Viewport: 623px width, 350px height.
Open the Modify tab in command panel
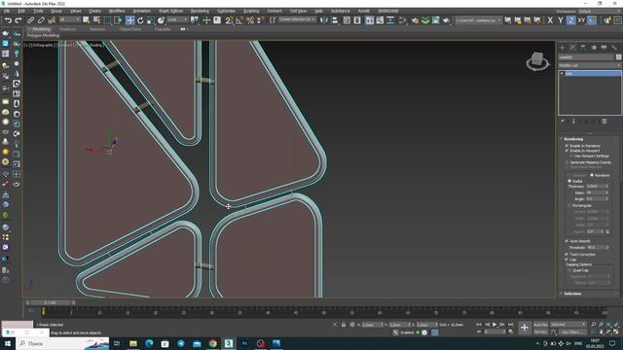click(572, 48)
